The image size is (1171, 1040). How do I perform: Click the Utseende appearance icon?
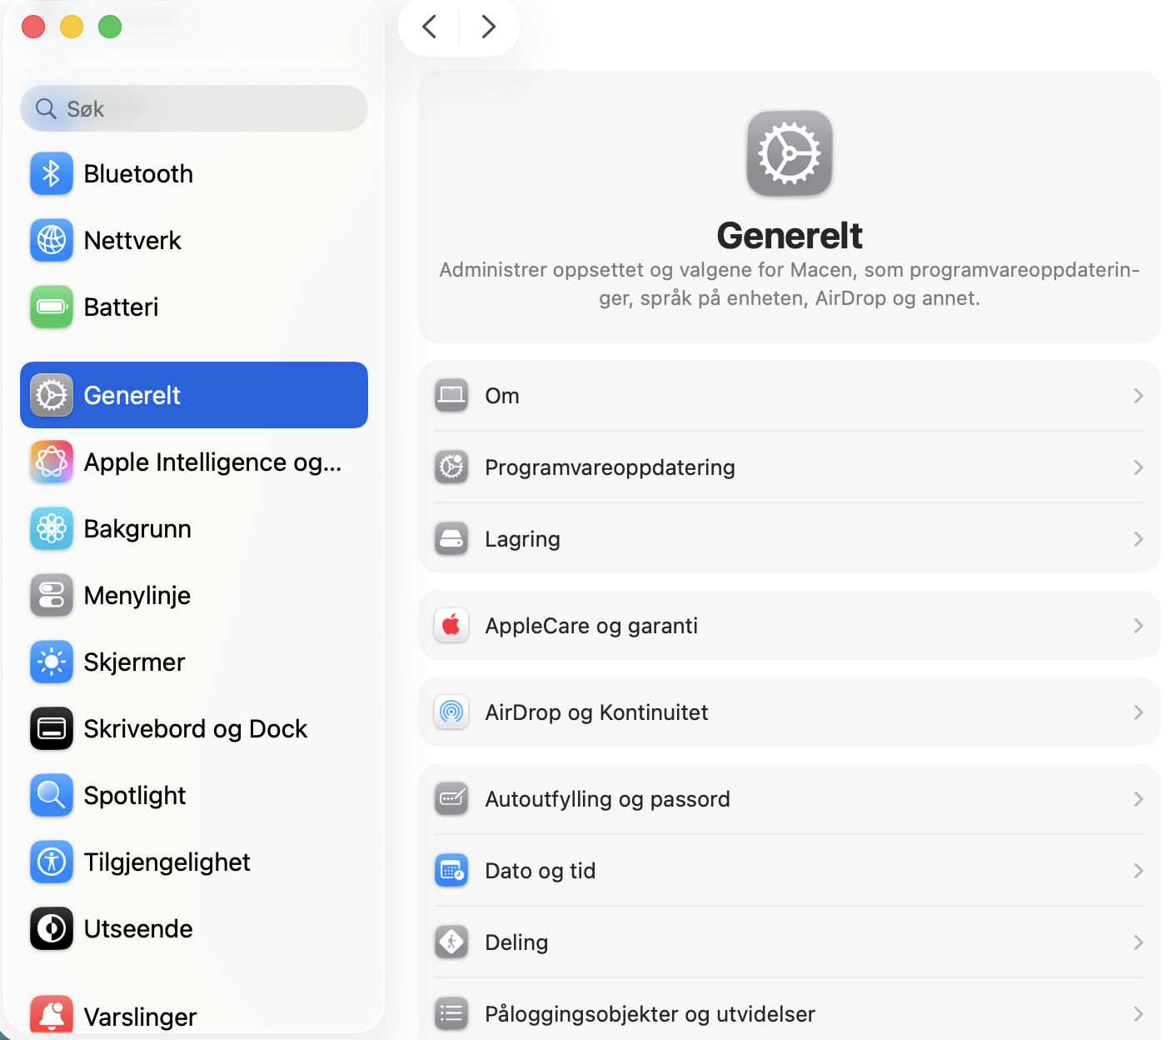click(52, 928)
